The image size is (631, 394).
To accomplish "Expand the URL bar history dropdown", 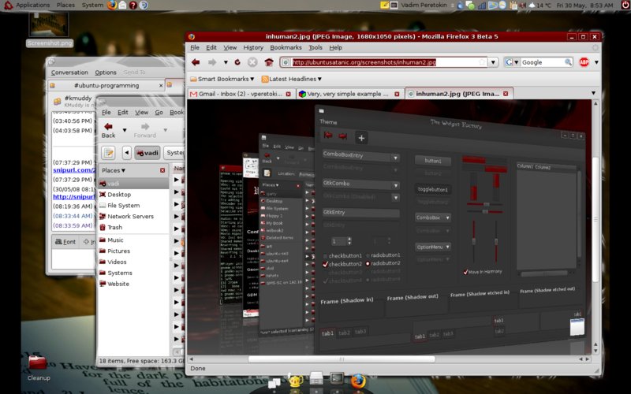I will [x=493, y=62].
